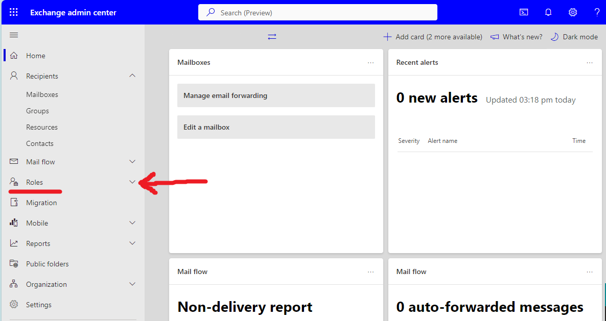
Task: Click the Organization hierarchy icon
Action: 14,284
